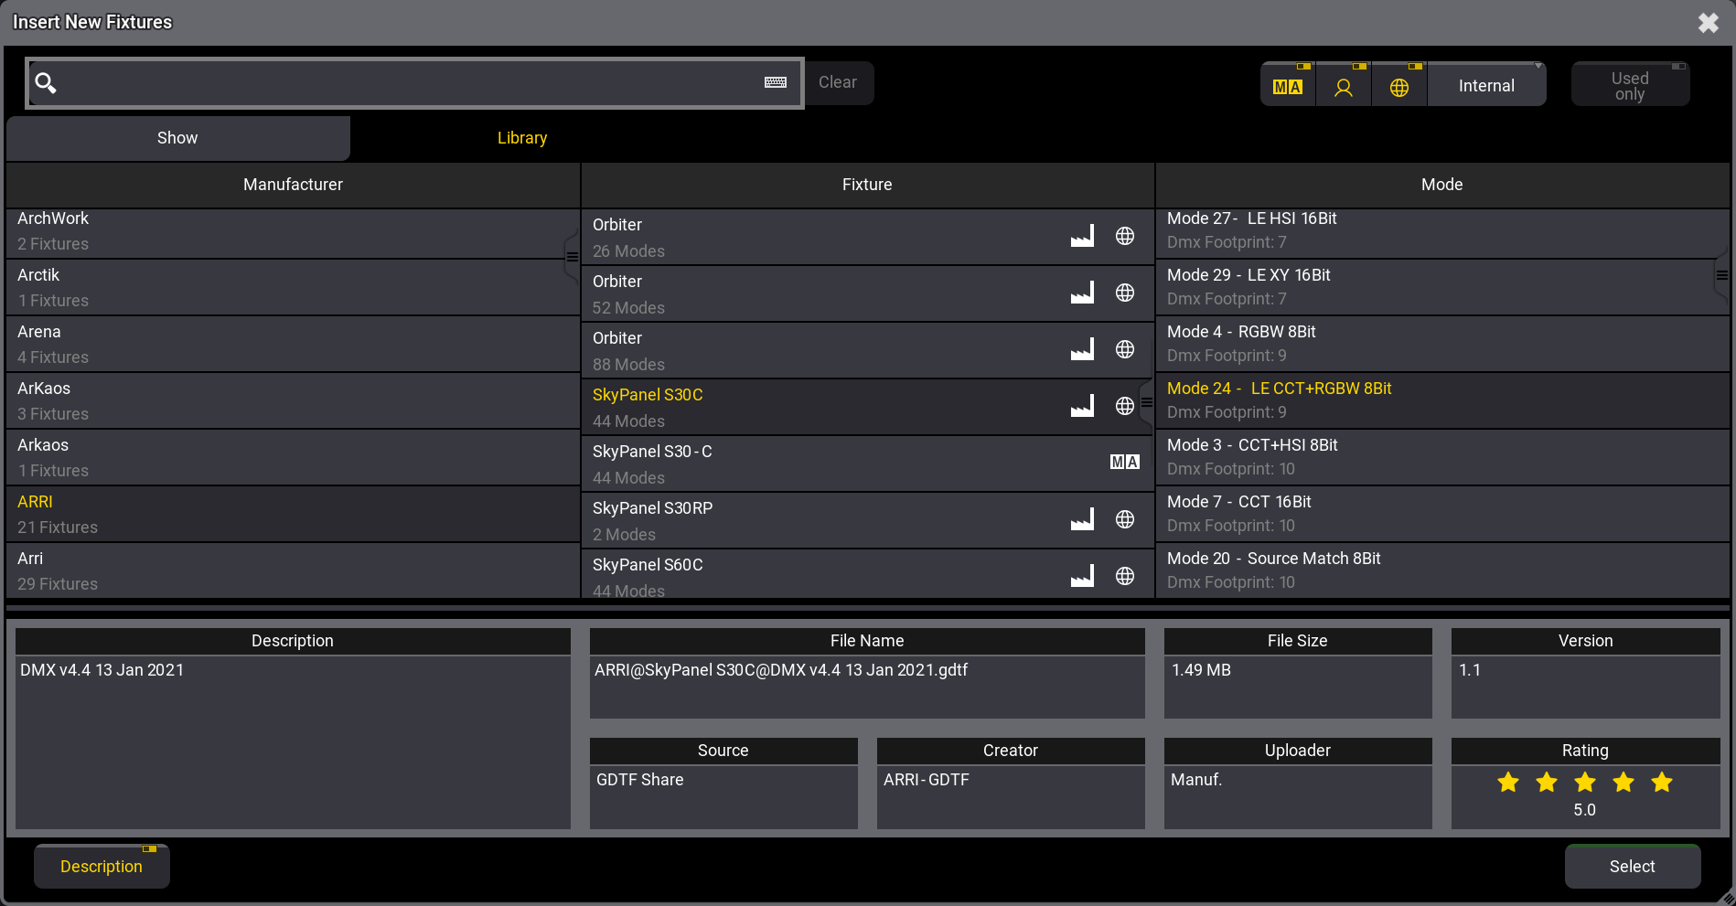Toggle the globe GDTF Share filter
The image size is (1736, 906).
click(1398, 86)
